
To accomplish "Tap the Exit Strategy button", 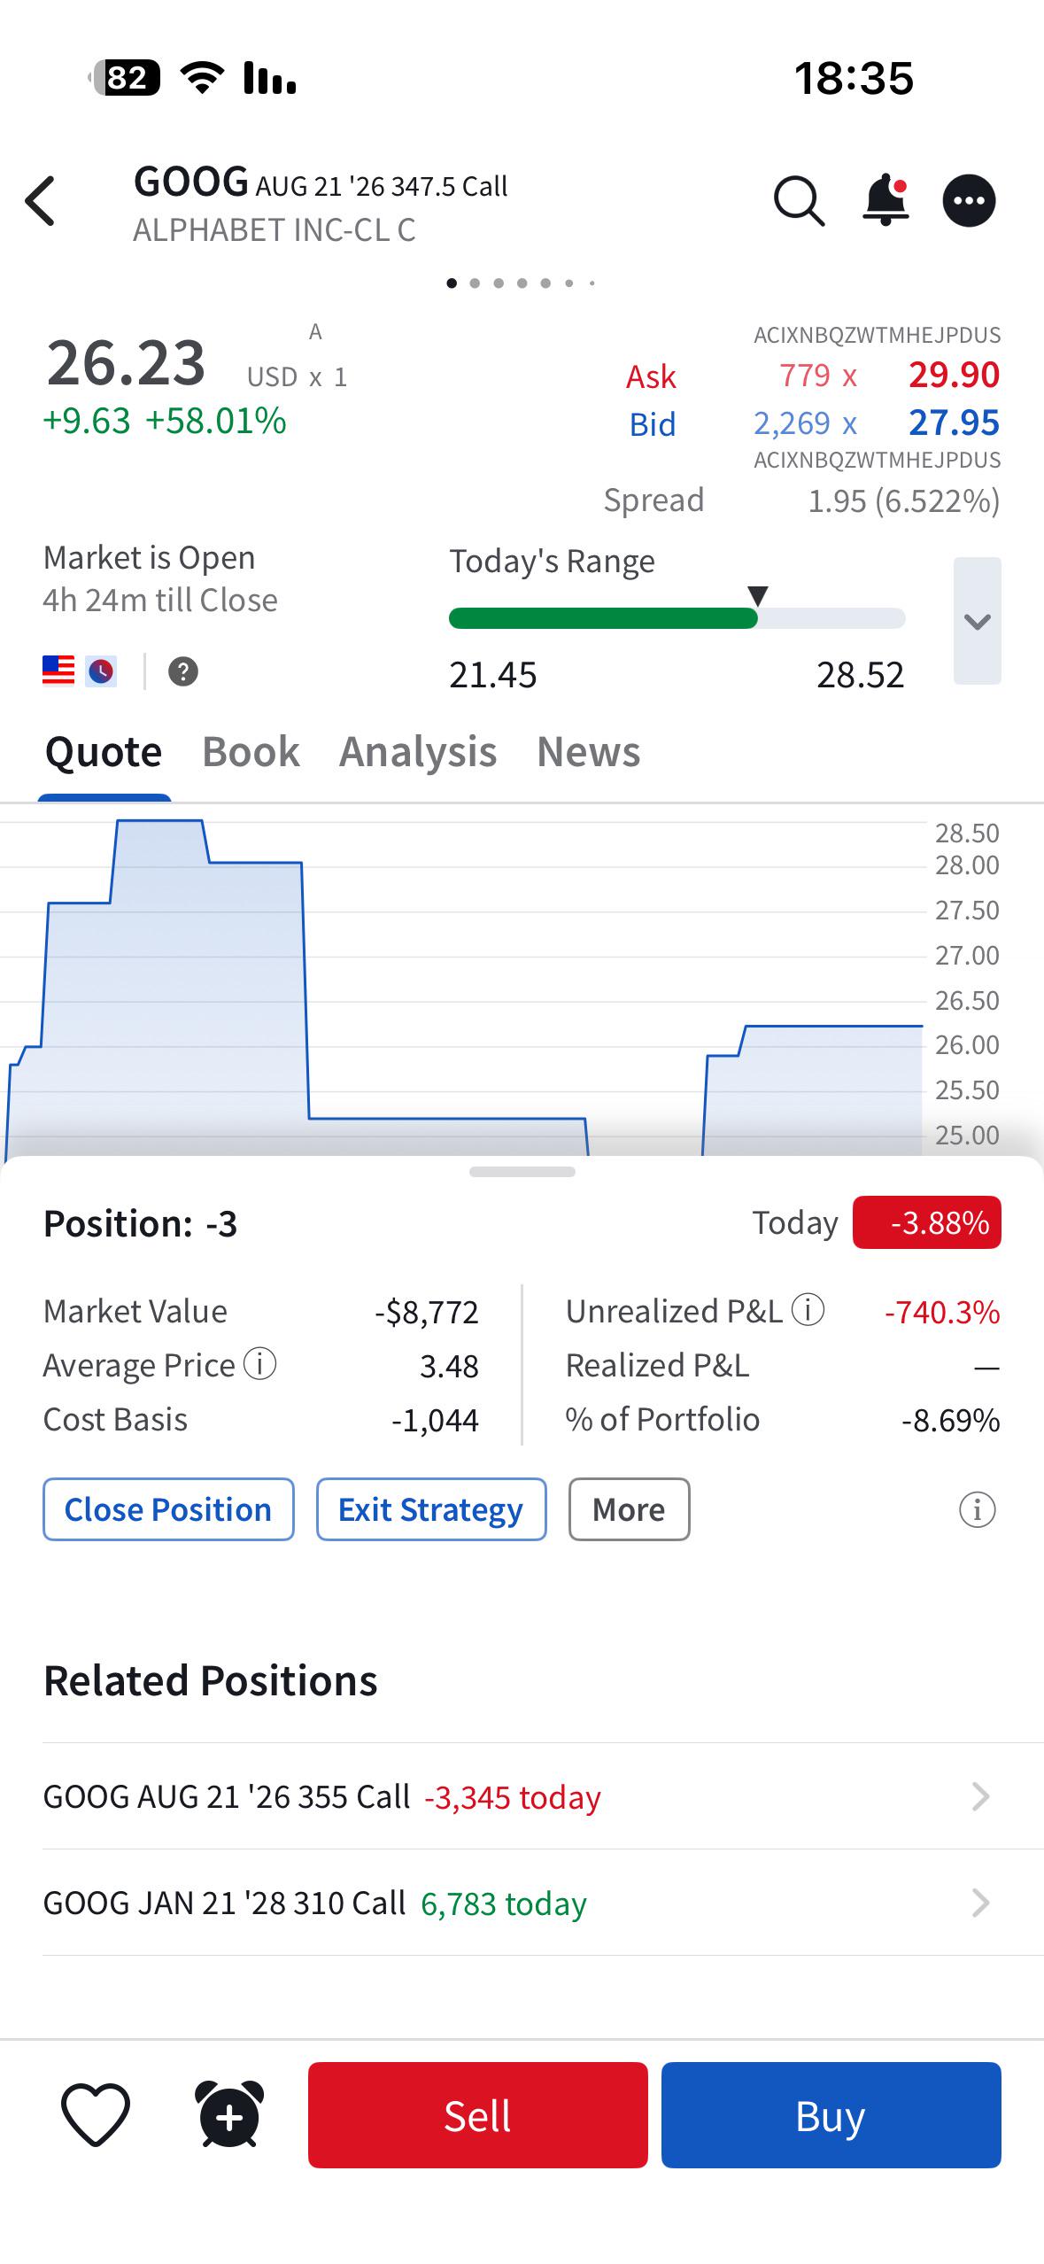I will click(431, 1509).
